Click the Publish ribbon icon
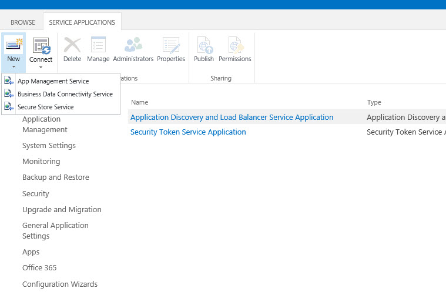Image resolution: width=446 pixels, height=295 pixels. pos(204,46)
